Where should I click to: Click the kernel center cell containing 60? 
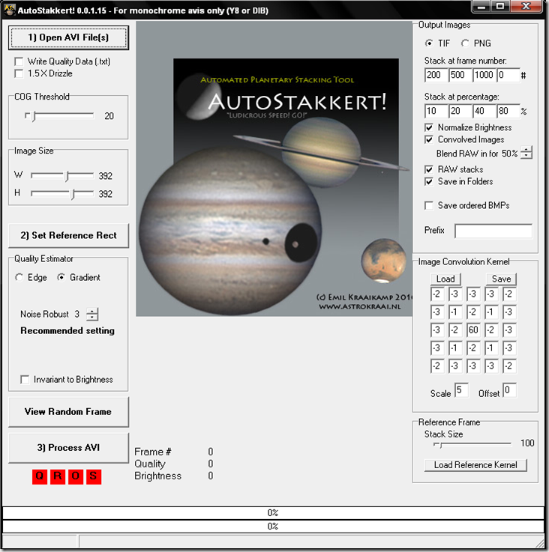473,330
